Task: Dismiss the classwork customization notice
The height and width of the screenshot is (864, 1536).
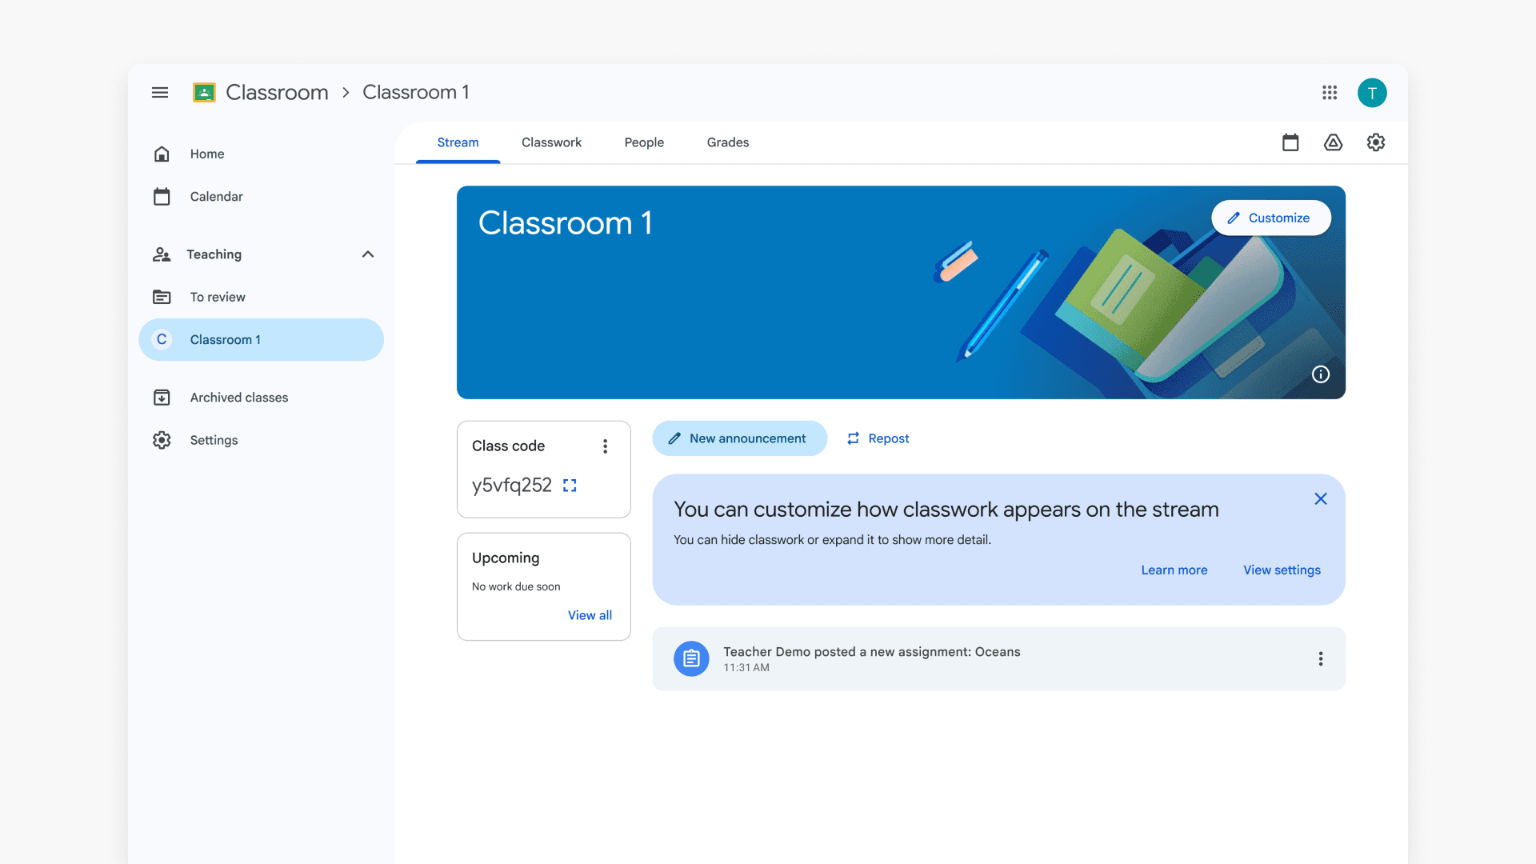Action: pyautogui.click(x=1320, y=498)
